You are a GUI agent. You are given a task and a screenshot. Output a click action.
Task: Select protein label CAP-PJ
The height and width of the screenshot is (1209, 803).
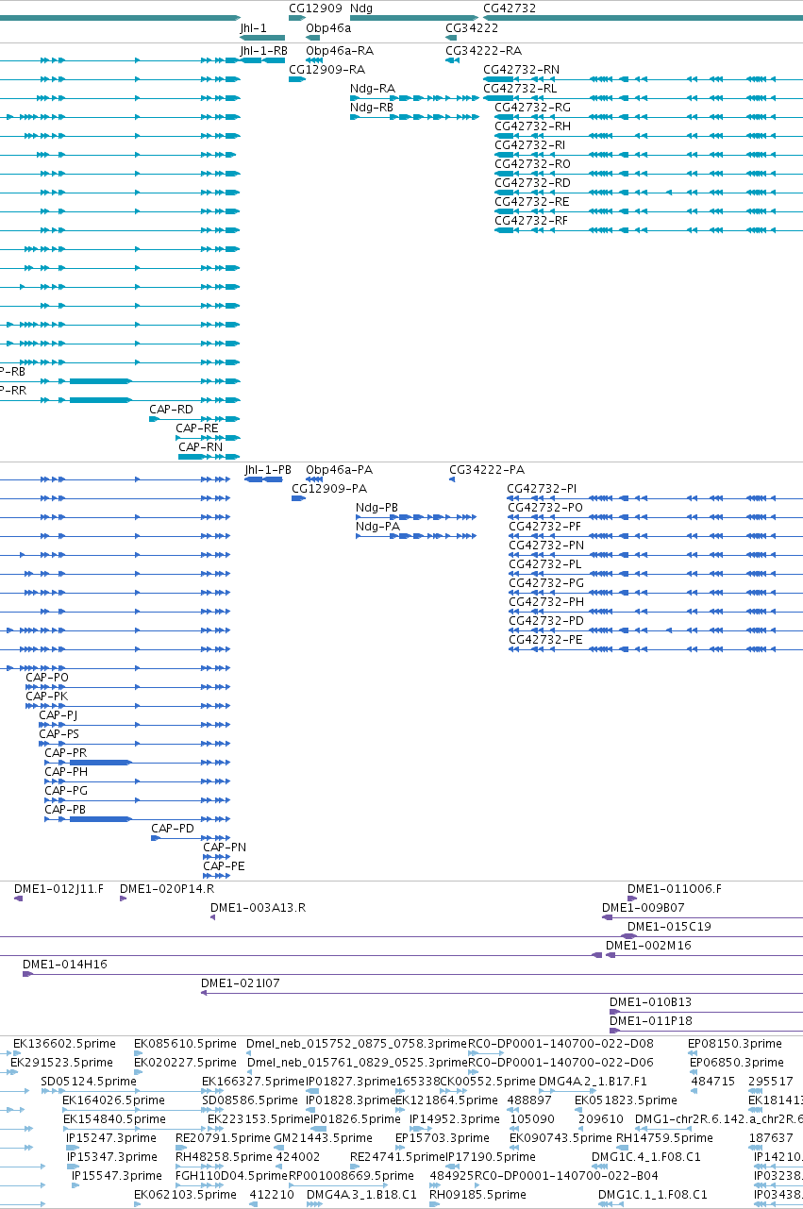(59, 714)
